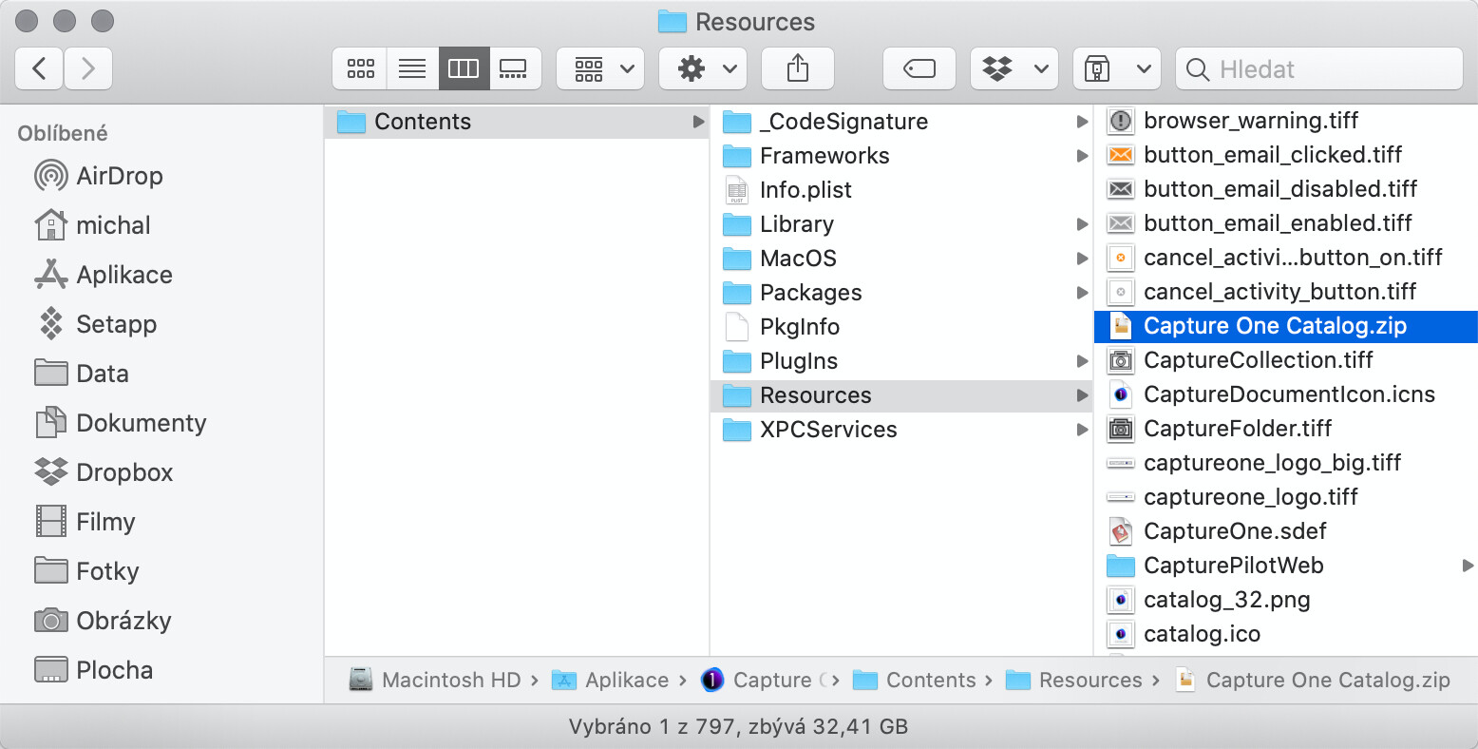The width and height of the screenshot is (1478, 749).
Task: Select the Info.plist file
Action: [901, 190]
